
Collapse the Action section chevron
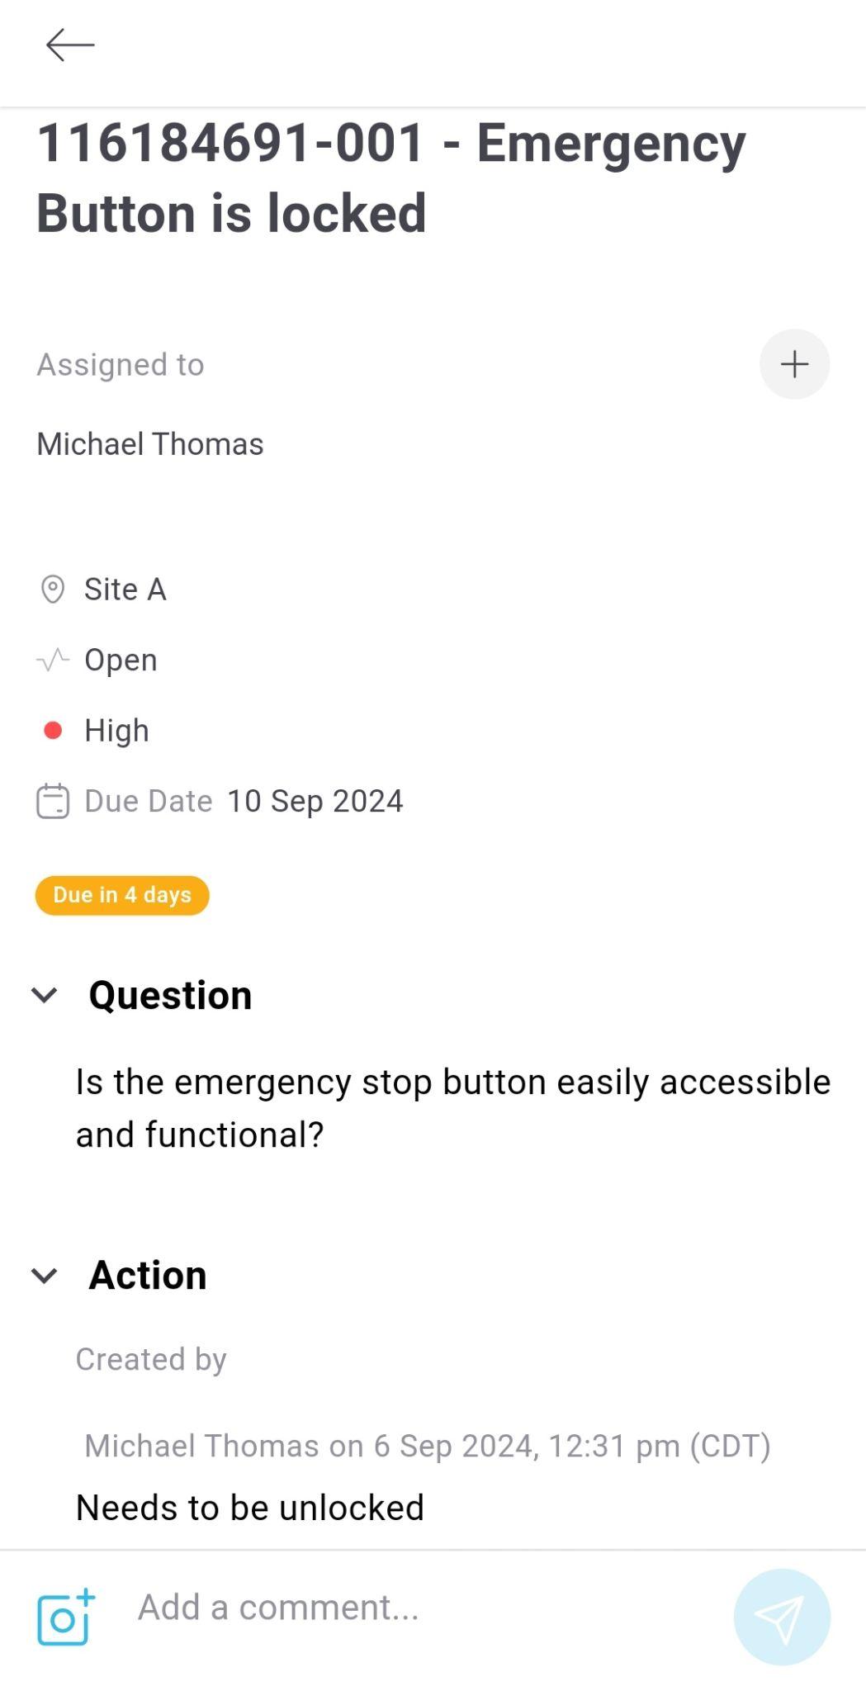point(45,1276)
